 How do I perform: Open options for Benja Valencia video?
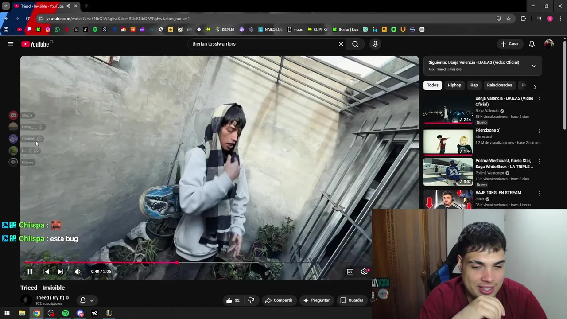pyautogui.click(x=540, y=99)
